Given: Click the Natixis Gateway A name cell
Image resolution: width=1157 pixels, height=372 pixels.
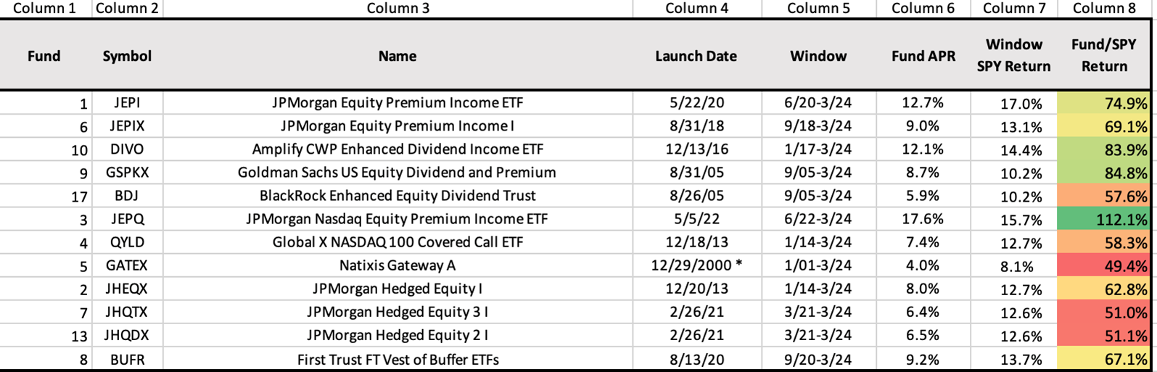Looking at the screenshot, I should [x=398, y=265].
